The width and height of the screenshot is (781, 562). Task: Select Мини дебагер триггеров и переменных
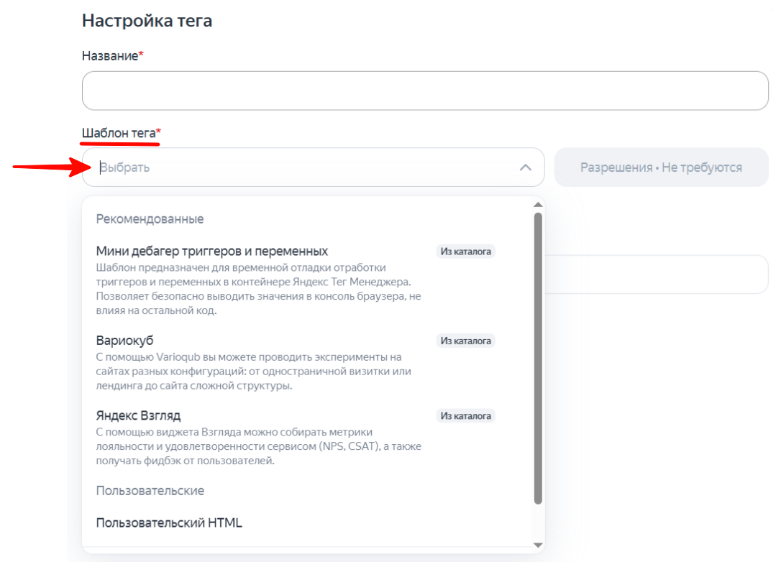coord(211,251)
